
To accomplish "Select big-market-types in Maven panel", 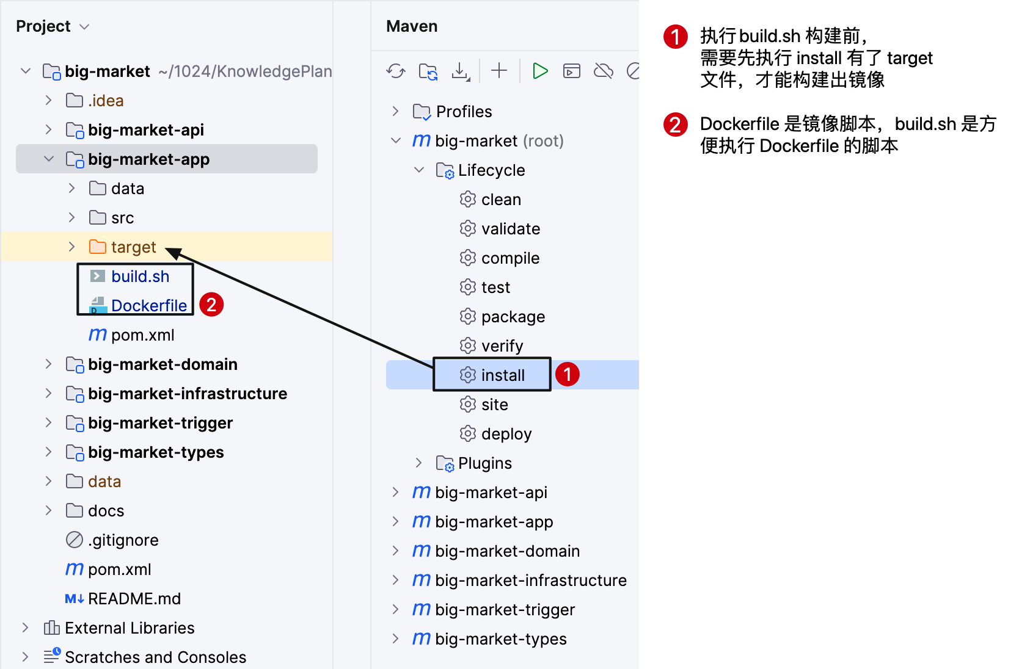I will click(501, 638).
